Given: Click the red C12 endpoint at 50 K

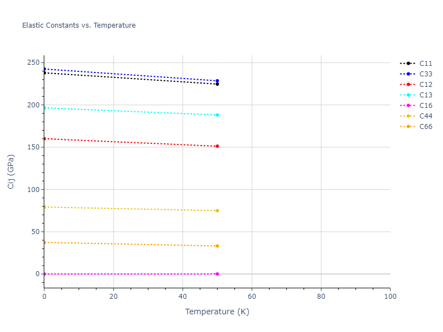Looking at the screenshot, I should 217,146.
